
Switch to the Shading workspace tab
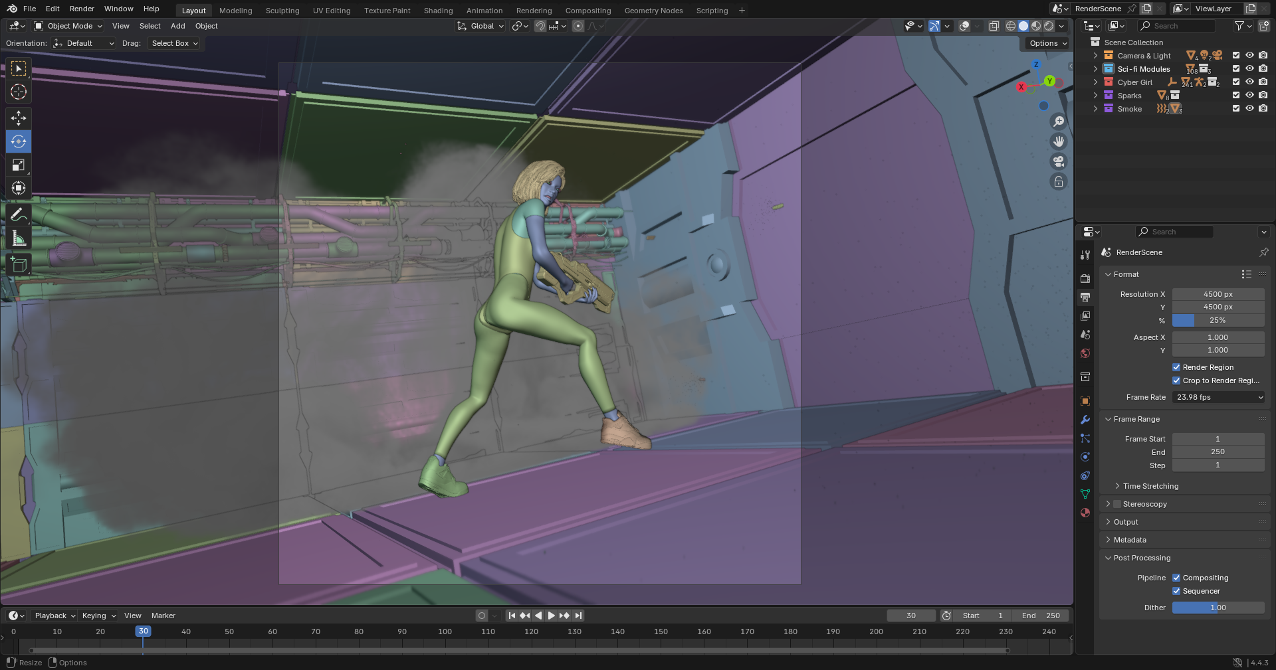tap(438, 11)
